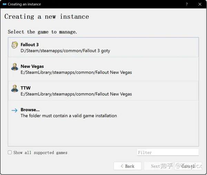Image resolution: width=207 pixels, height=175 pixels.
Task: Select the New Vegas game entry
Action: pos(103,69)
